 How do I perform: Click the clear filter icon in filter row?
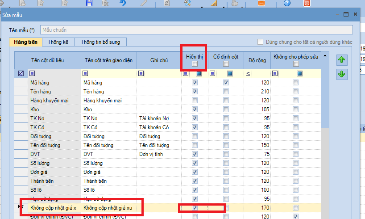(21, 73)
